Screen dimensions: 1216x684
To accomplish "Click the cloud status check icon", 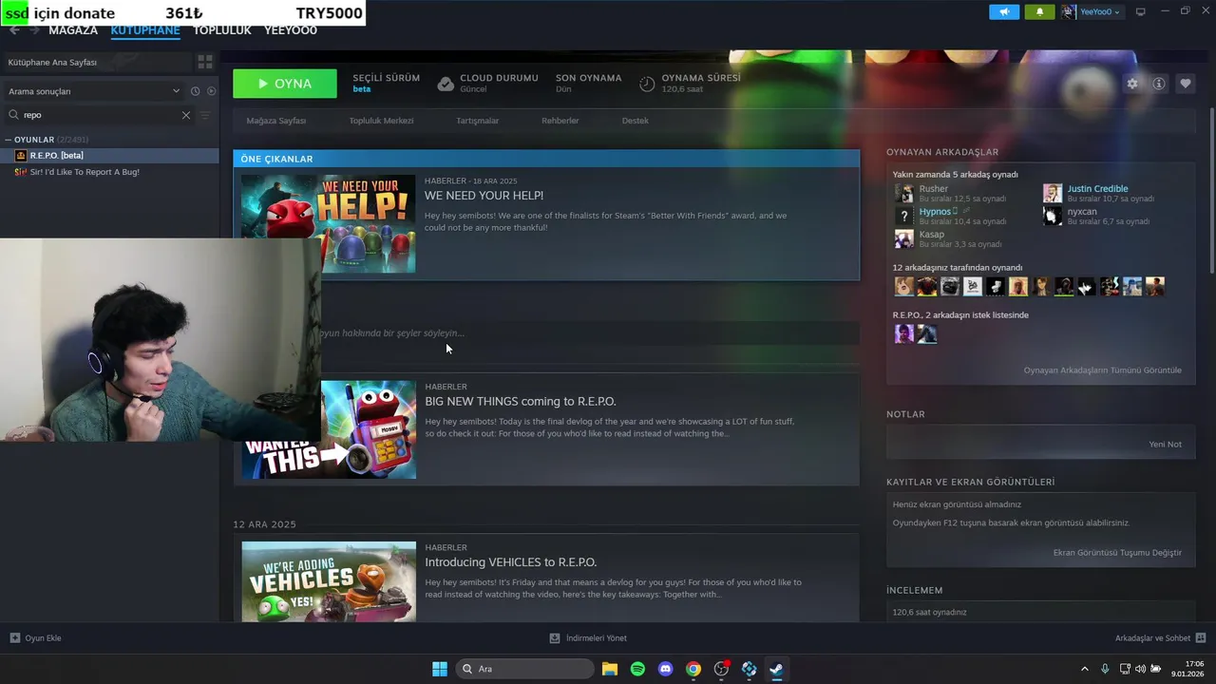I will tap(446, 84).
